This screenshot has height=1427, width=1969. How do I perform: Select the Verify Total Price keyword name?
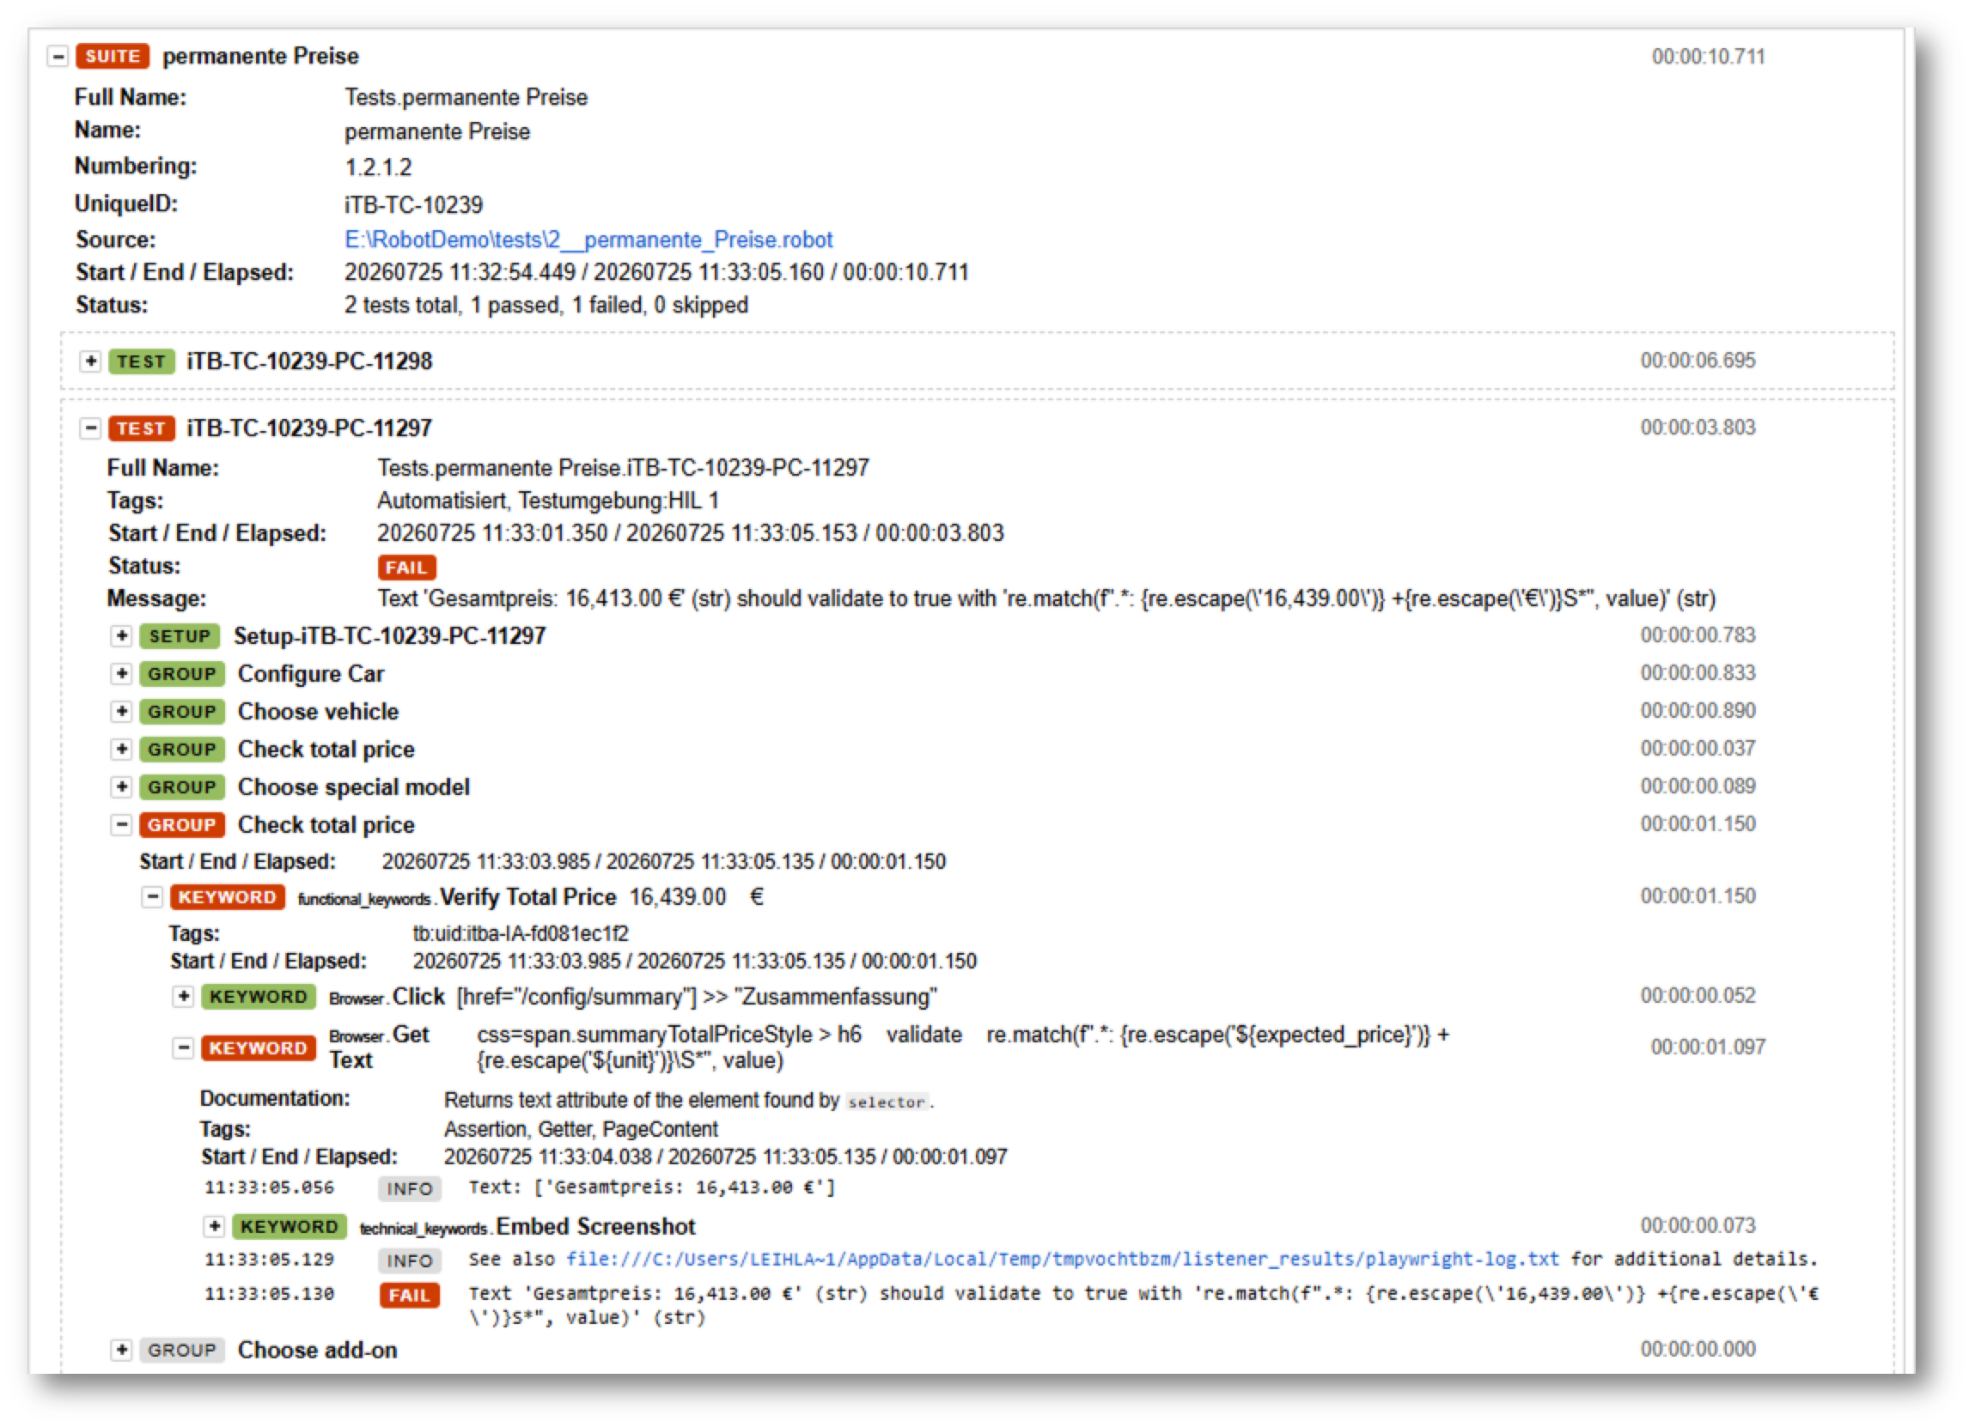coord(527,896)
